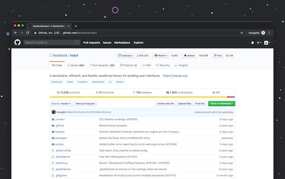
Task: Click the declarative topic tag
Action: pyautogui.click(x=98, y=82)
